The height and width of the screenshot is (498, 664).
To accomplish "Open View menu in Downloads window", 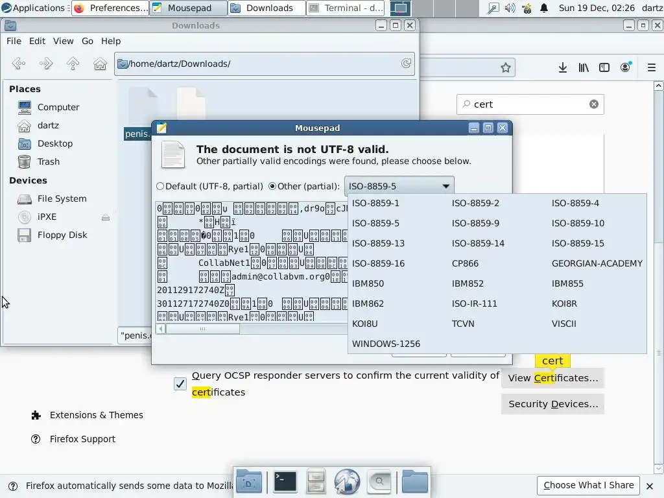I will [63, 41].
